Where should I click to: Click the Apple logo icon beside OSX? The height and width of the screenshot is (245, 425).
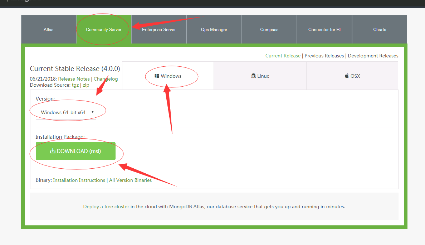pyautogui.click(x=347, y=76)
